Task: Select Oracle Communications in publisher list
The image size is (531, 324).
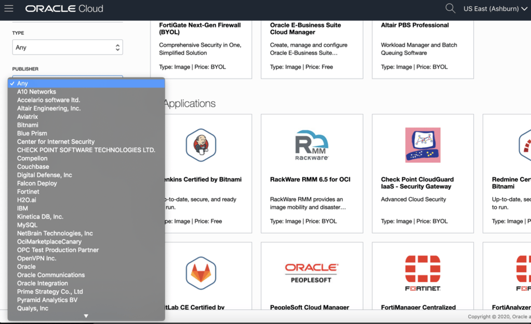Action: [51, 275]
